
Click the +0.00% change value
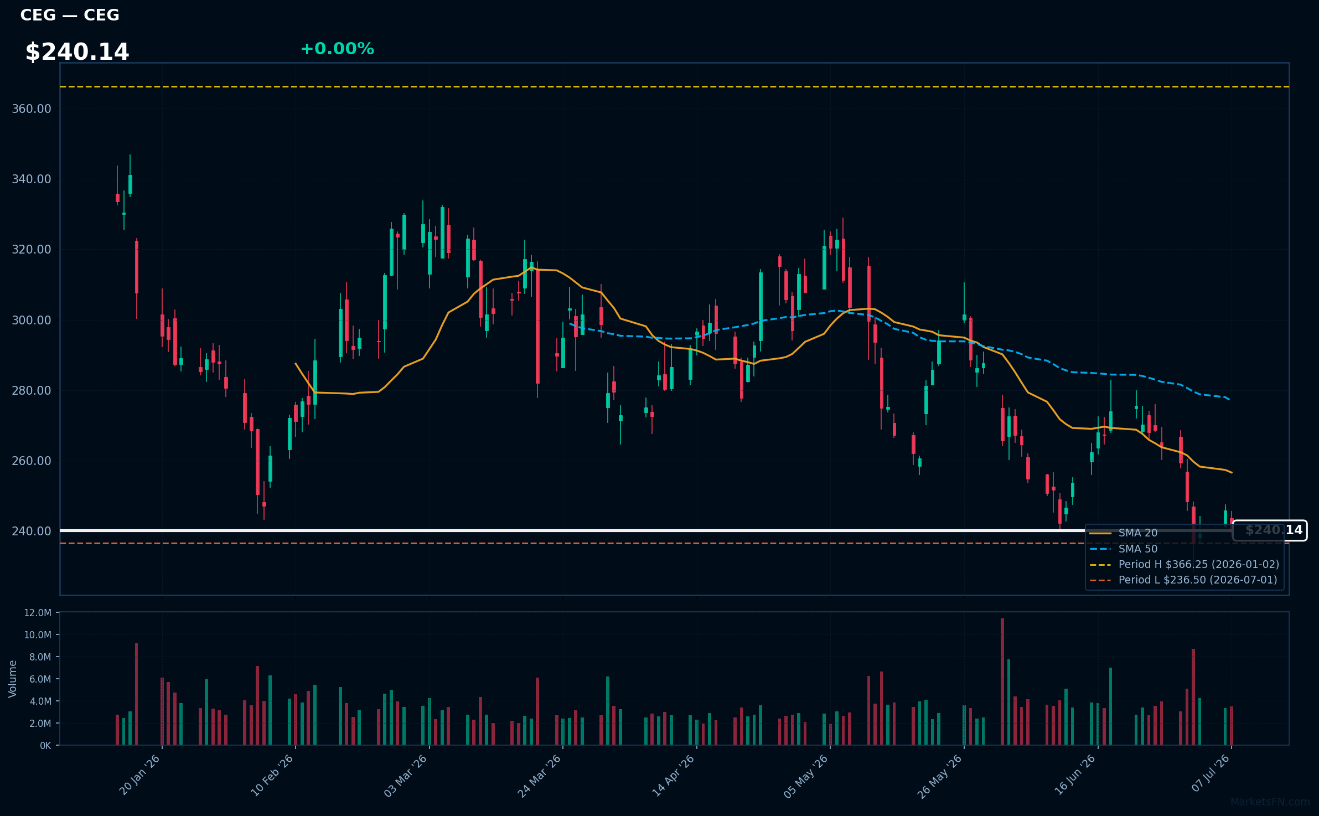[337, 49]
